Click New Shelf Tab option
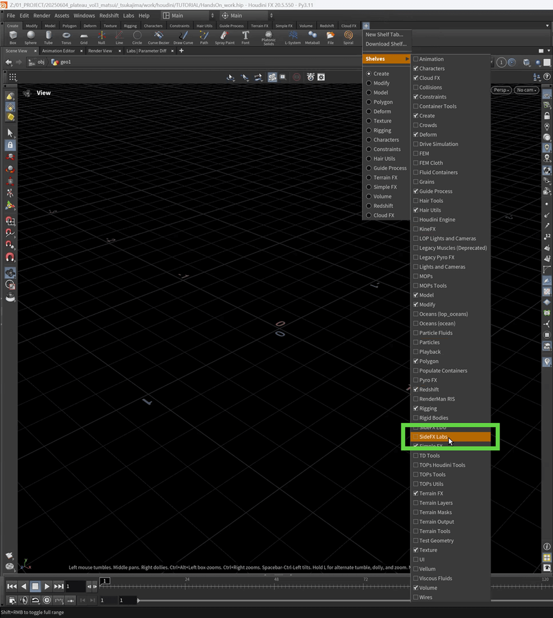 384,35
